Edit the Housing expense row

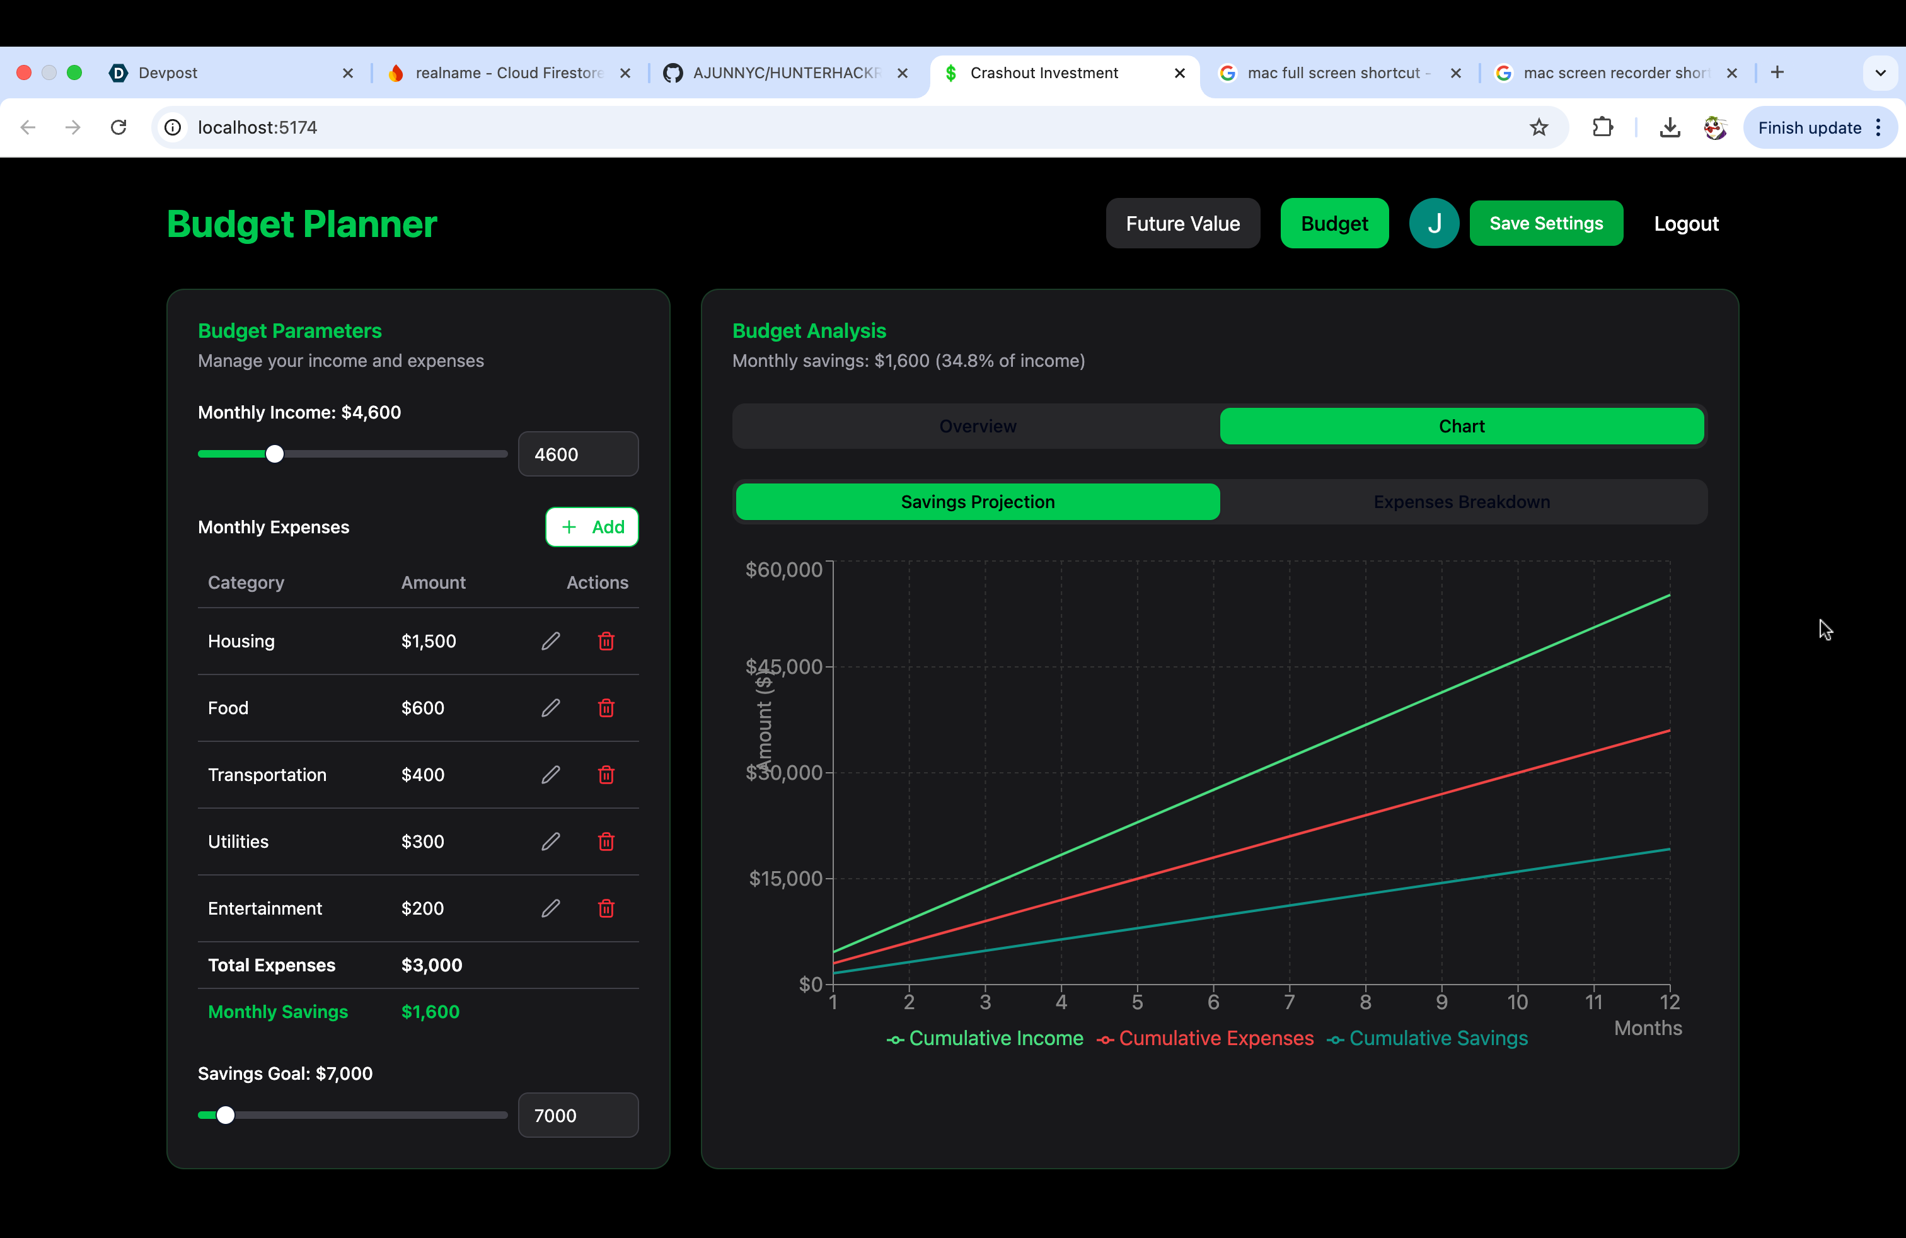pyautogui.click(x=550, y=640)
